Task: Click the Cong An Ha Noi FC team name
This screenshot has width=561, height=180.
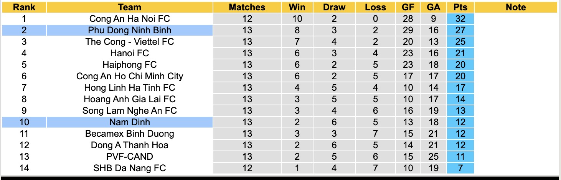Action: click(129, 19)
